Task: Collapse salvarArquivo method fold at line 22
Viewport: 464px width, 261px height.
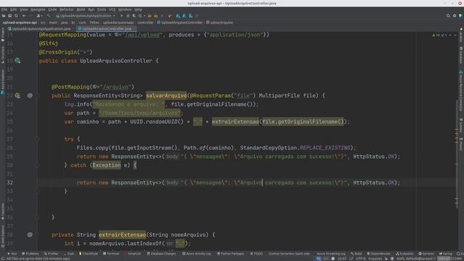Action: point(37,96)
